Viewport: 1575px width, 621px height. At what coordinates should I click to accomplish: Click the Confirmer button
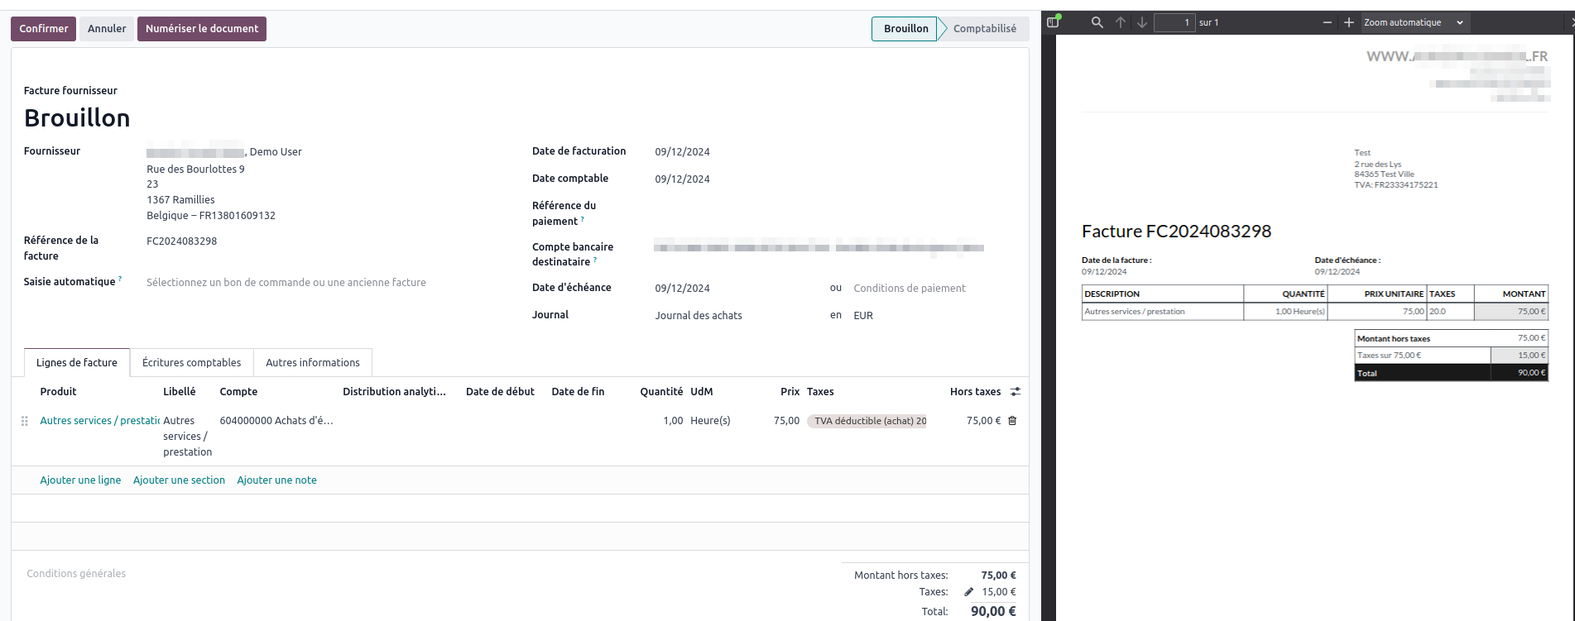click(x=44, y=29)
